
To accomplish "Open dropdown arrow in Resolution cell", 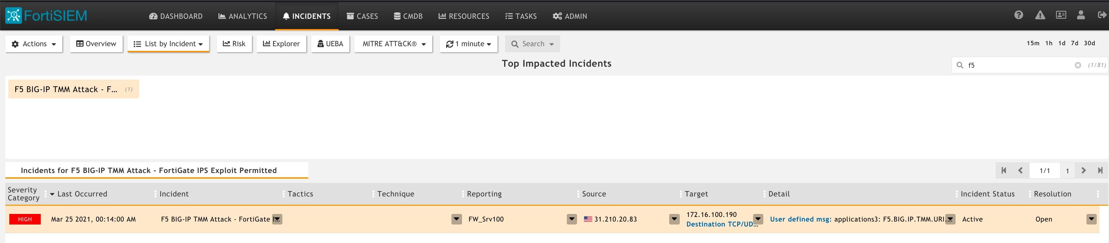I will (x=1091, y=220).
